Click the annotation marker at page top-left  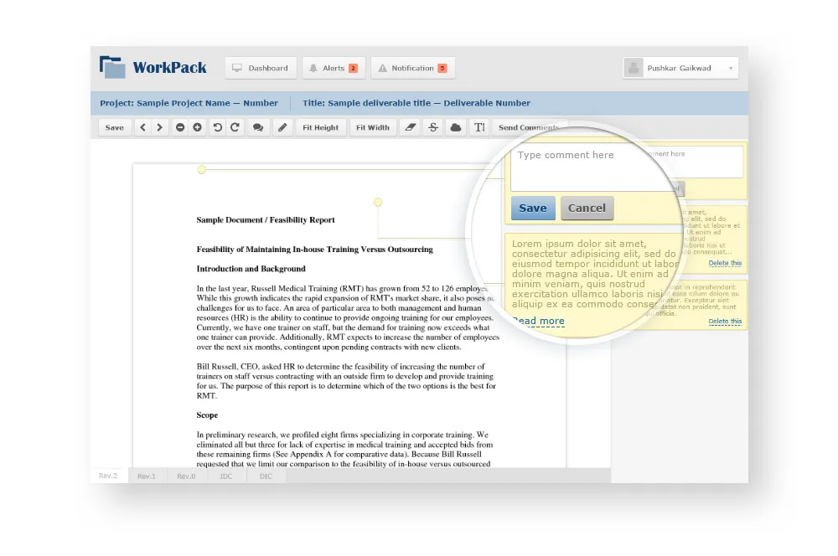click(201, 170)
